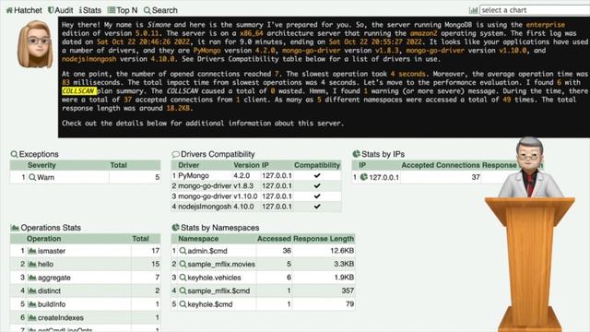
Task: Click the Exceptions section magnifier icon
Action: pos(15,154)
